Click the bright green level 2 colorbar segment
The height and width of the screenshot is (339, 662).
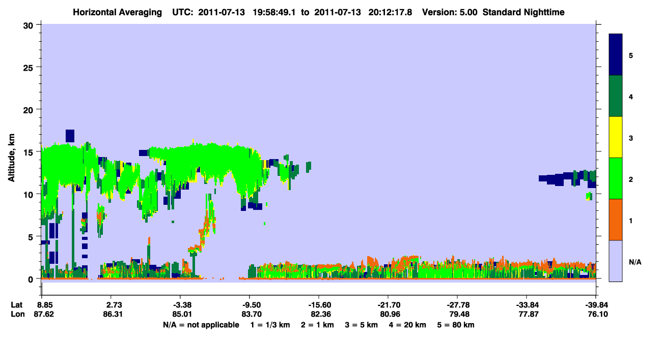[616, 178]
